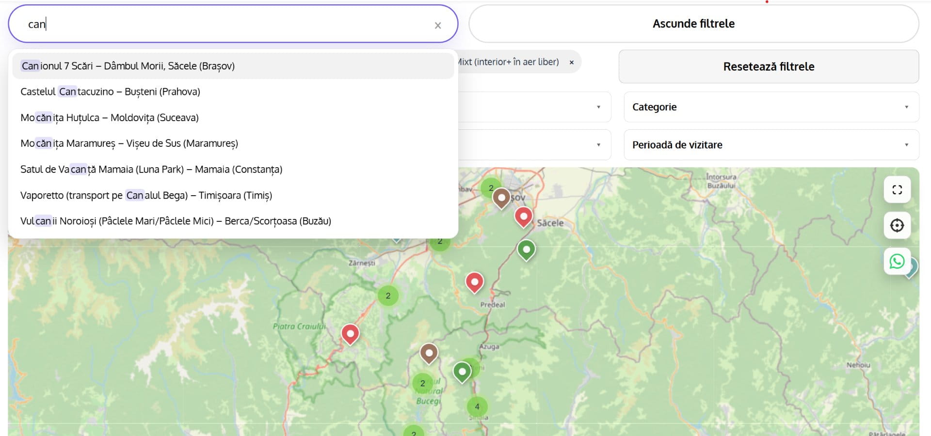Click the brown map pin left of Azuga
Image resolution: width=931 pixels, height=436 pixels.
pos(429,354)
